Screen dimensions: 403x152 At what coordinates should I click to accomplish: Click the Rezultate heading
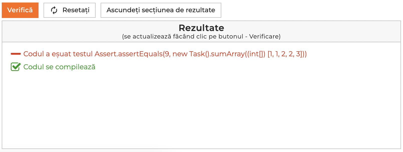pyautogui.click(x=201, y=28)
